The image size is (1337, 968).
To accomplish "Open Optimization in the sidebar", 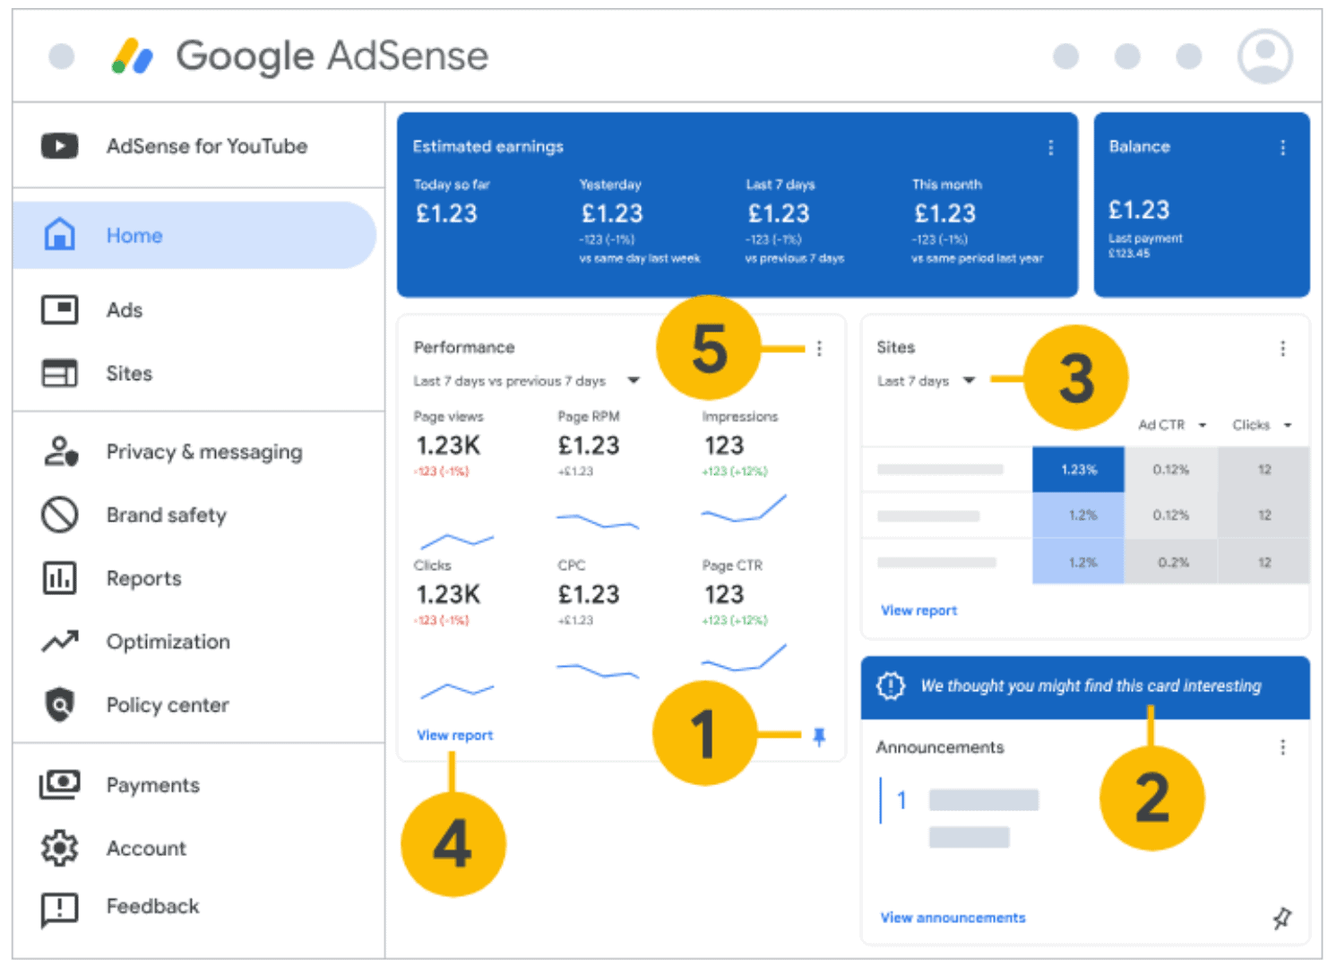I will 168,642.
